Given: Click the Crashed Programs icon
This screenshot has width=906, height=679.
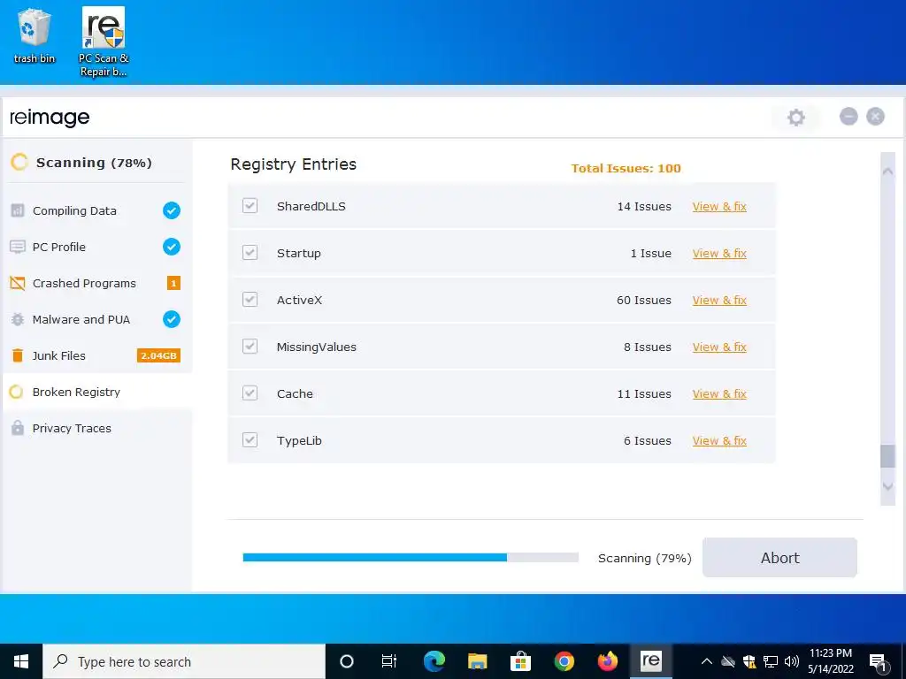Looking at the screenshot, I should click(18, 283).
